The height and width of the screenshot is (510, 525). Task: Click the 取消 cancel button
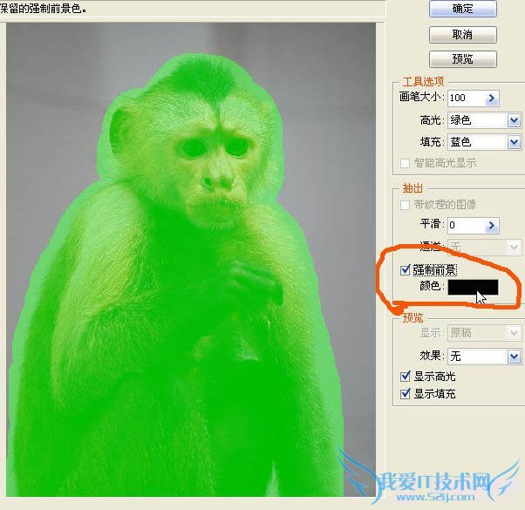tap(463, 35)
